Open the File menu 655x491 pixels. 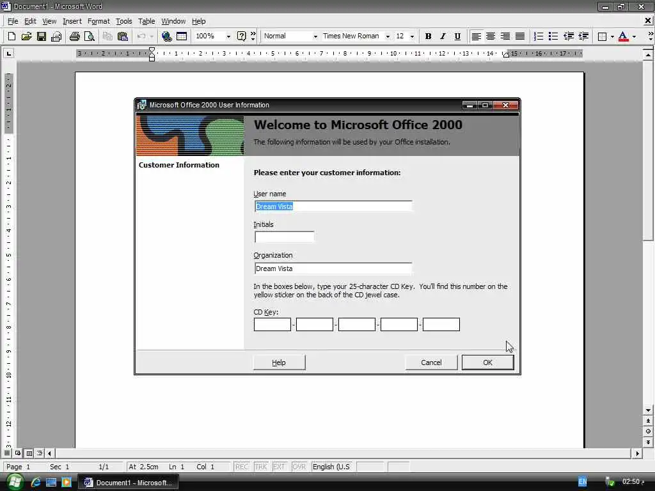coord(13,21)
